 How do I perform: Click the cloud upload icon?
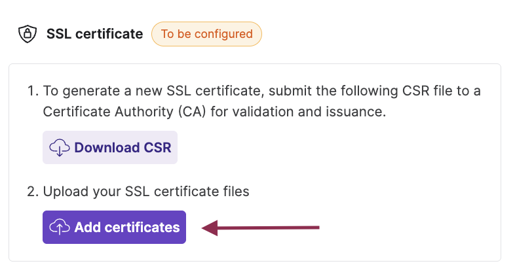[60, 227]
